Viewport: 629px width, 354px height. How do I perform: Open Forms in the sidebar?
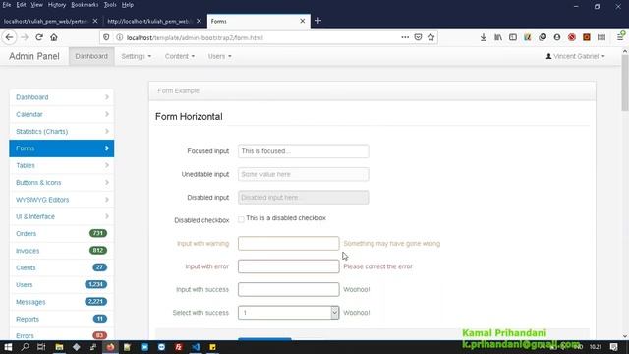point(61,148)
